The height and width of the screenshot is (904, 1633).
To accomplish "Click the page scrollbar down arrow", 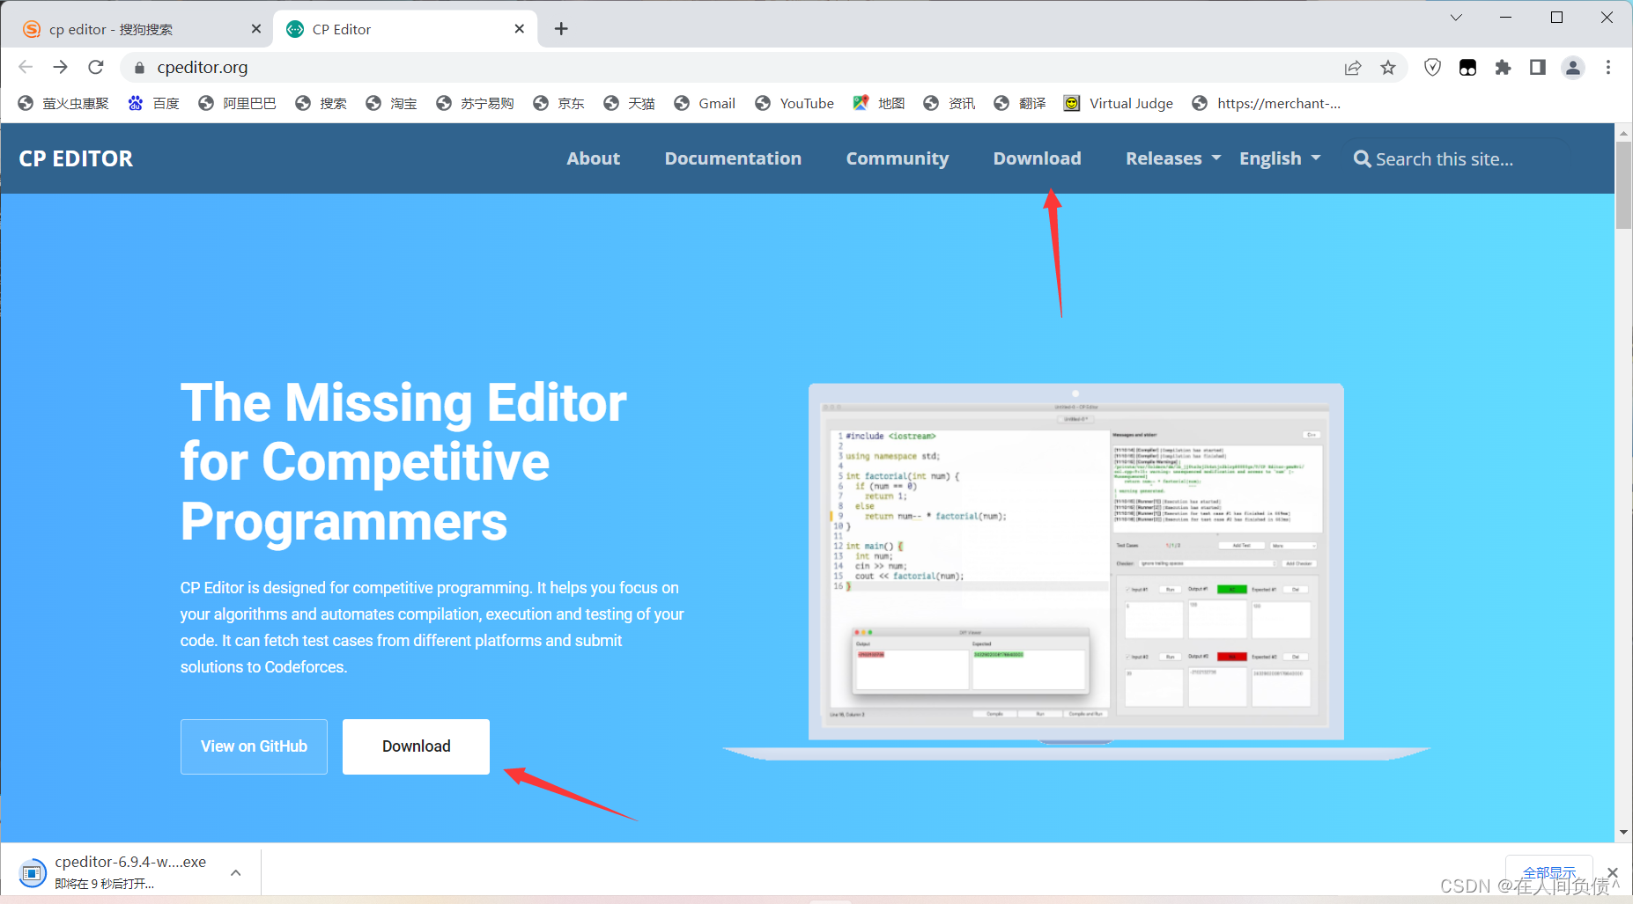I will point(1623,833).
